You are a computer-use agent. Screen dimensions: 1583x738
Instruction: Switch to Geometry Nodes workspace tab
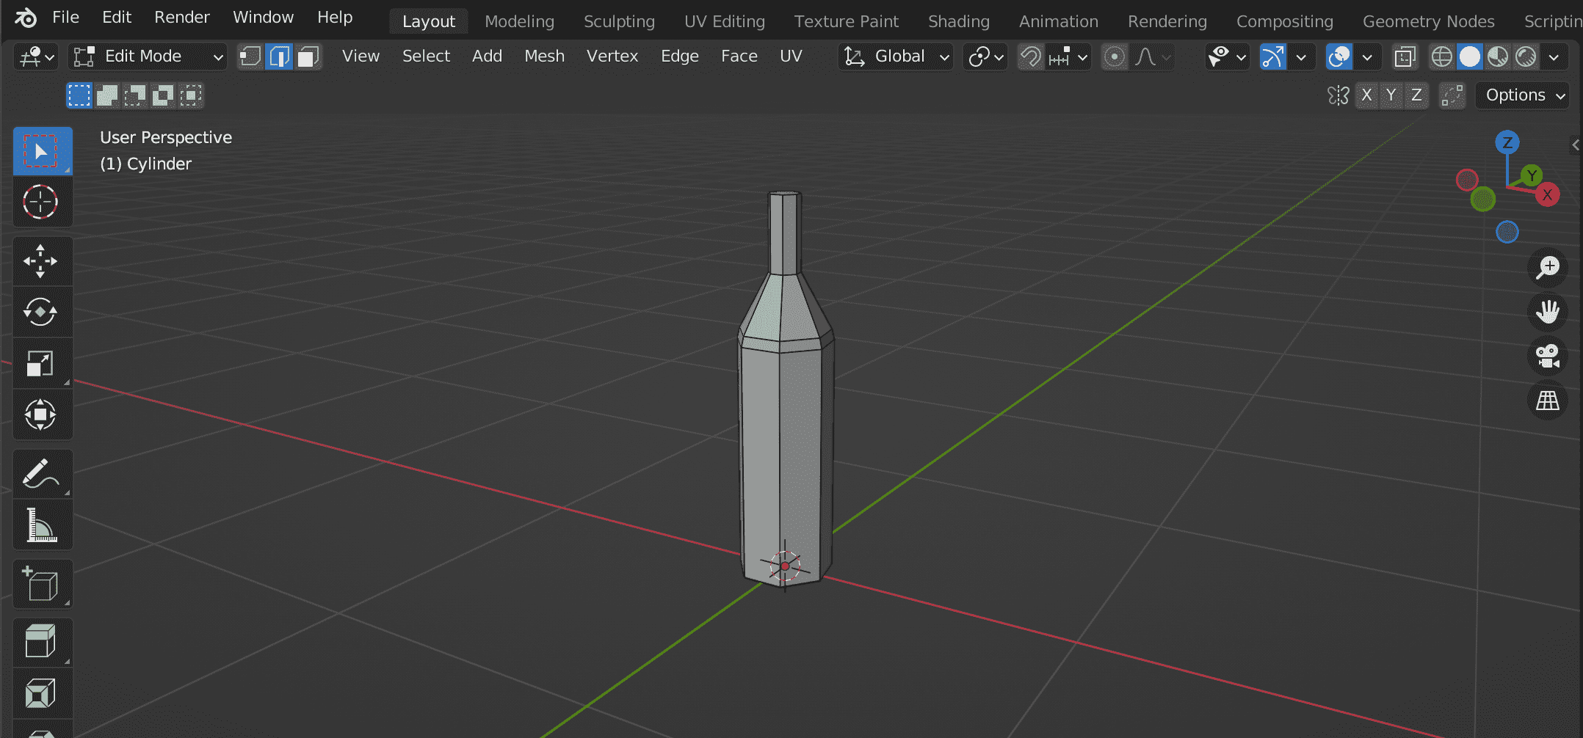[1428, 22]
